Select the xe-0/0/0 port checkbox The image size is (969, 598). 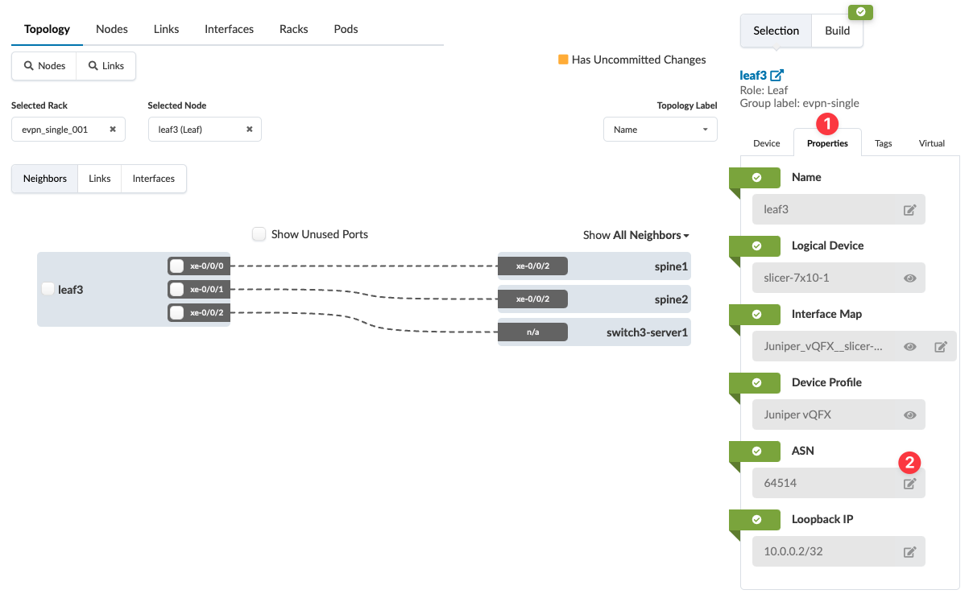pyautogui.click(x=176, y=266)
